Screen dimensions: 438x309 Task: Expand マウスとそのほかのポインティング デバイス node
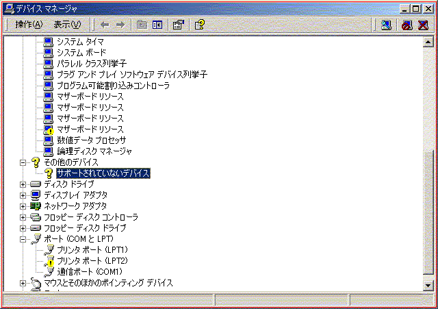[23, 283]
